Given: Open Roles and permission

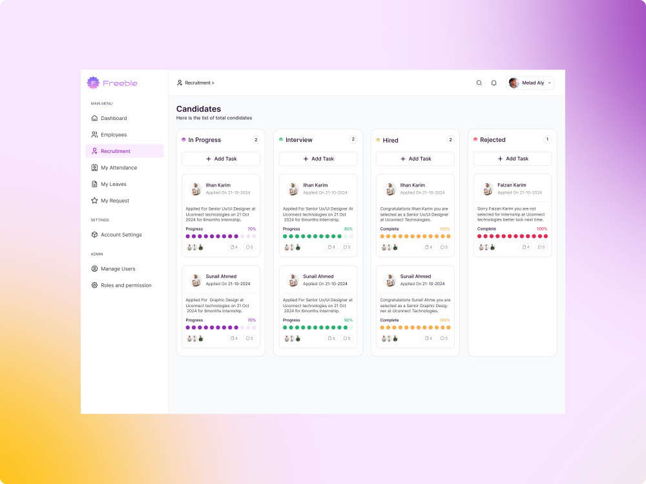Looking at the screenshot, I should (x=125, y=285).
